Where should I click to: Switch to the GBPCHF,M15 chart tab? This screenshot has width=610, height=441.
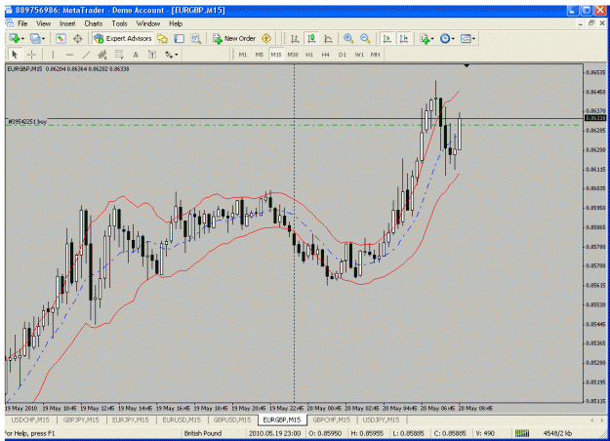click(332, 420)
